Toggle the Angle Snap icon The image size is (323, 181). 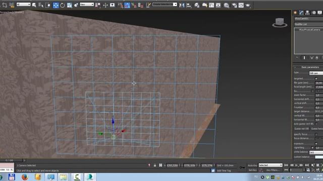pyautogui.click(x=127, y=5)
